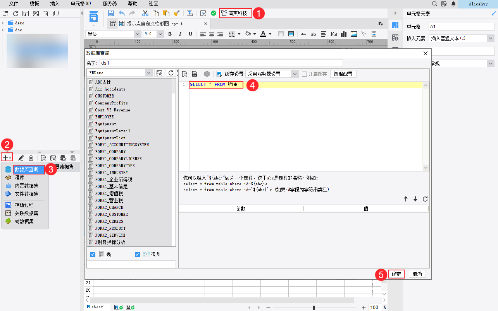Open the FRDemo database connection dropdown

tap(120, 73)
